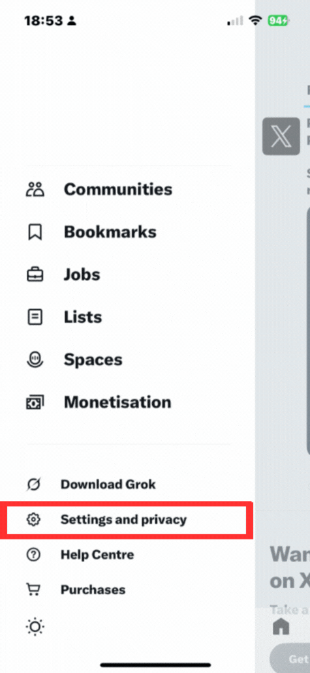Tap the Monetisation cash icon

pyautogui.click(x=35, y=402)
